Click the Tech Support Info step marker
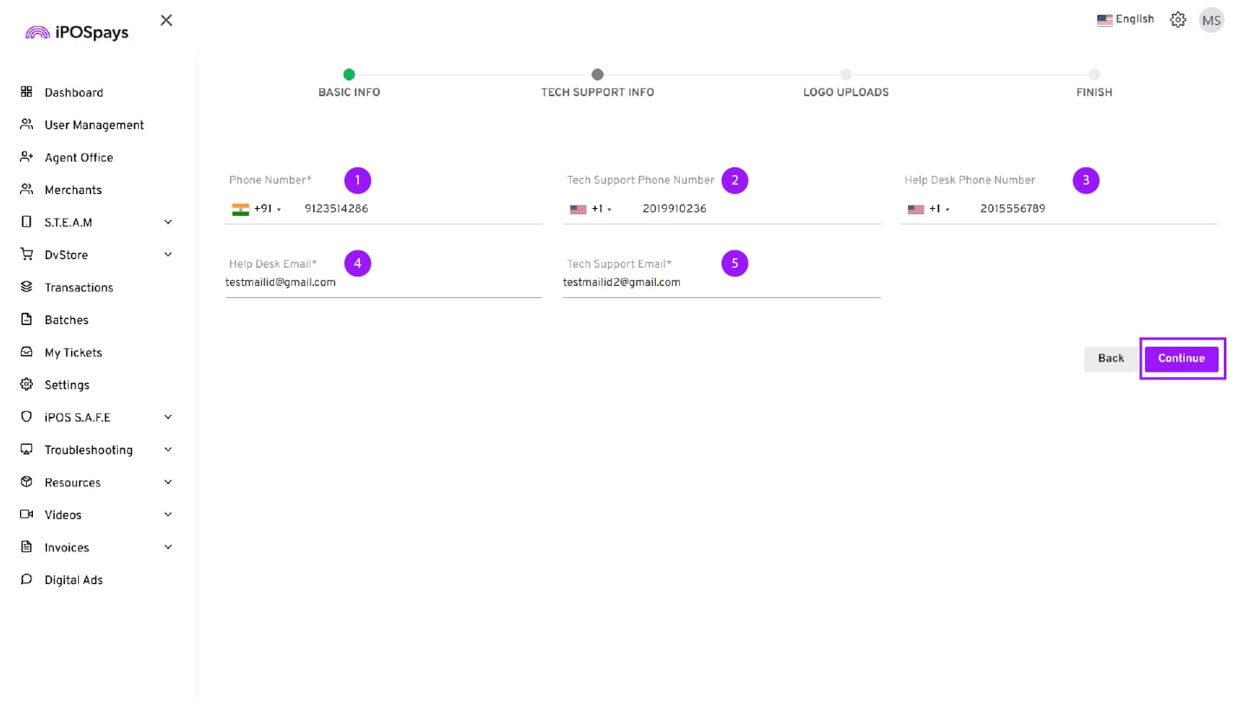The width and height of the screenshot is (1249, 702). (598, 75)
